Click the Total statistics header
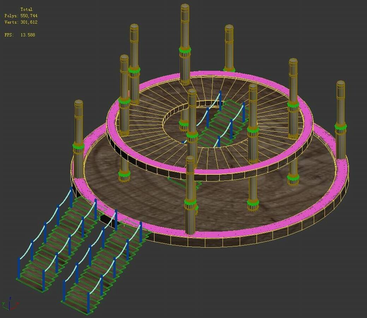 [26, 10]
